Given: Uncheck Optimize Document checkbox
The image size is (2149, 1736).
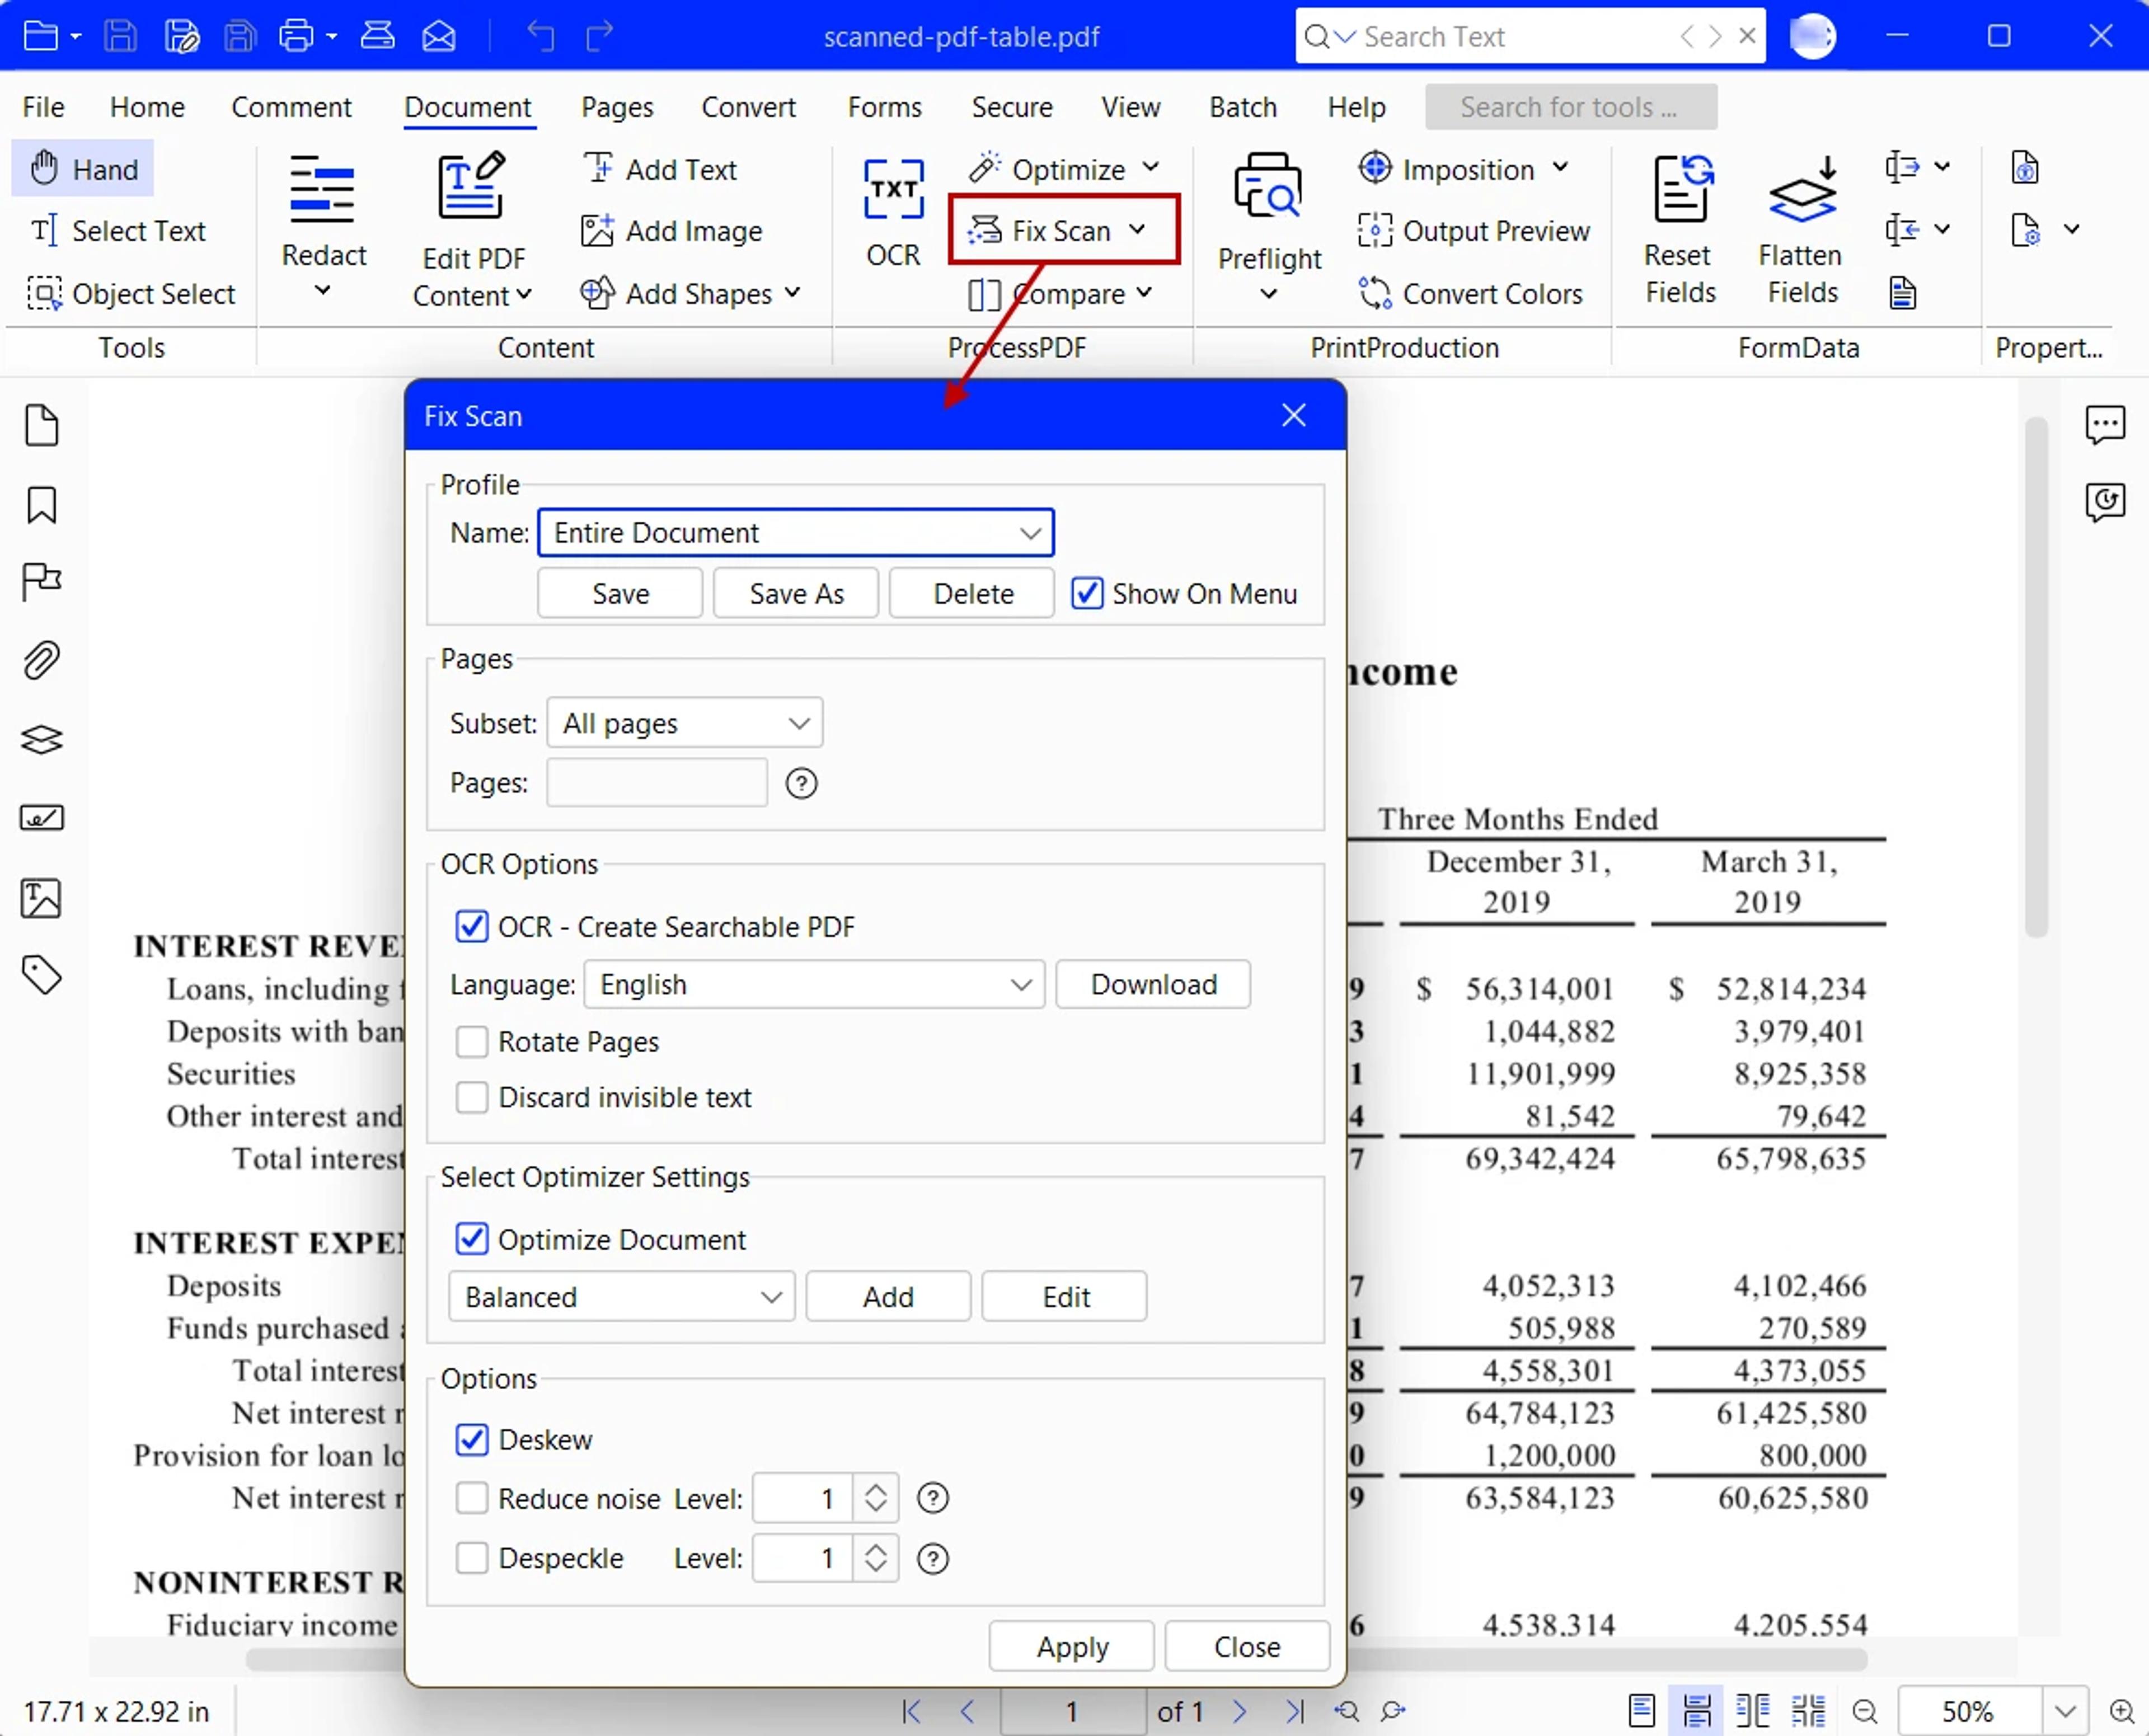Looking at the screenshot, I should [x=471, y=1239].
